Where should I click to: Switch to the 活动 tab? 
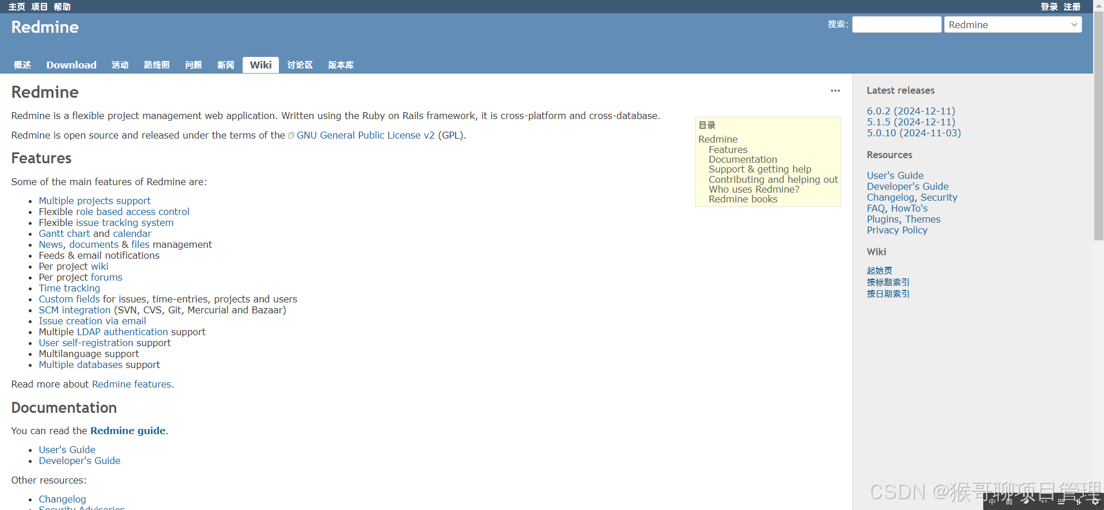pyautogui.click(x=120, y=65)
